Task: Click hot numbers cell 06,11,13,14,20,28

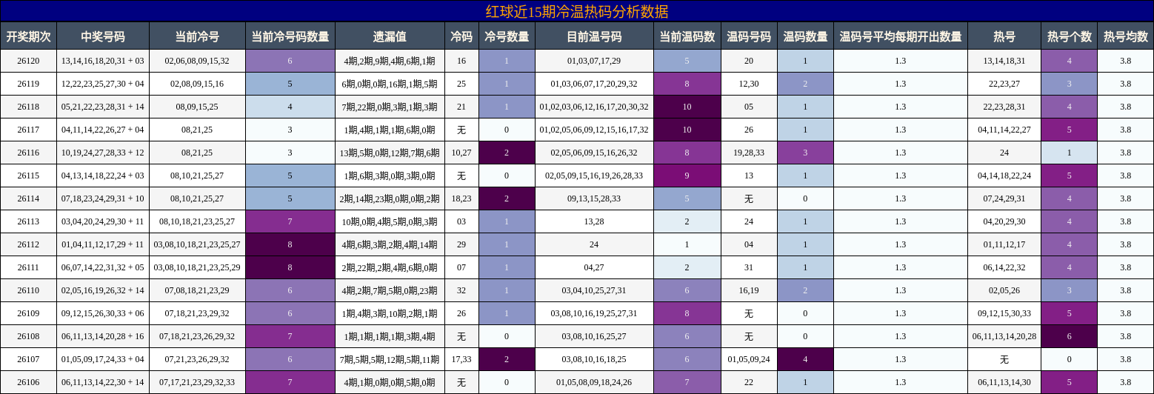Action: (x=1004, y=336)
